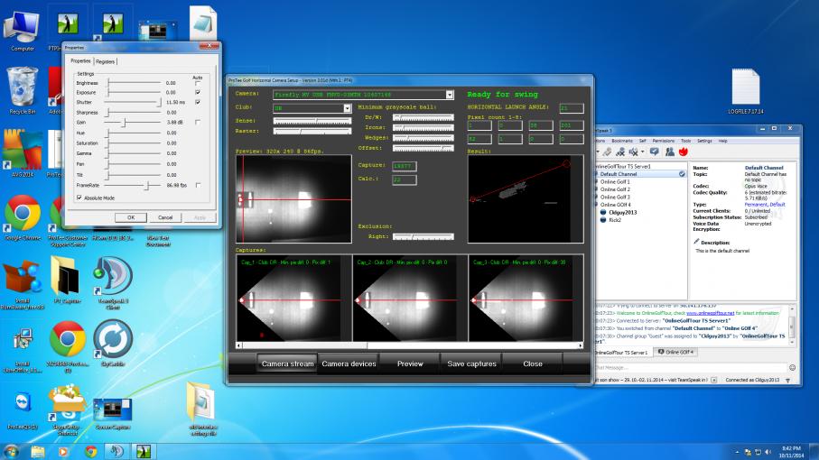Click the TeamSpeak contacts toolbar icon
This screenshot has height=460, width=819.
[x=670, y=152]
